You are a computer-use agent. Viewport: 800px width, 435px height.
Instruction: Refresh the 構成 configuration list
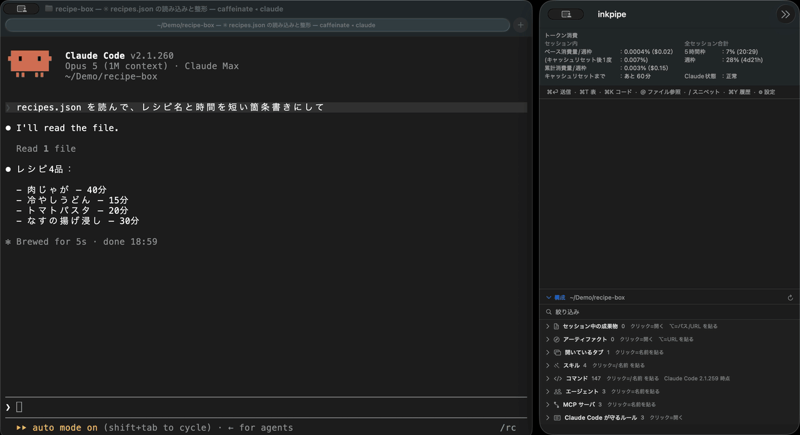[x=791, y=298]
